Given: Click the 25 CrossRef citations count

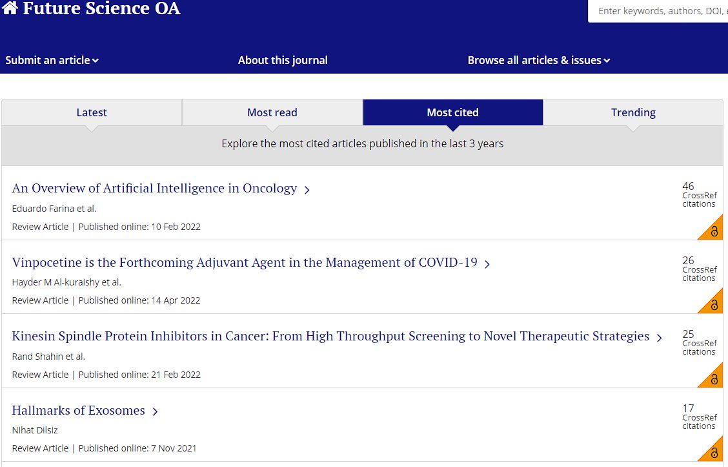Looking at the screenshot, I should click(699, 343).
